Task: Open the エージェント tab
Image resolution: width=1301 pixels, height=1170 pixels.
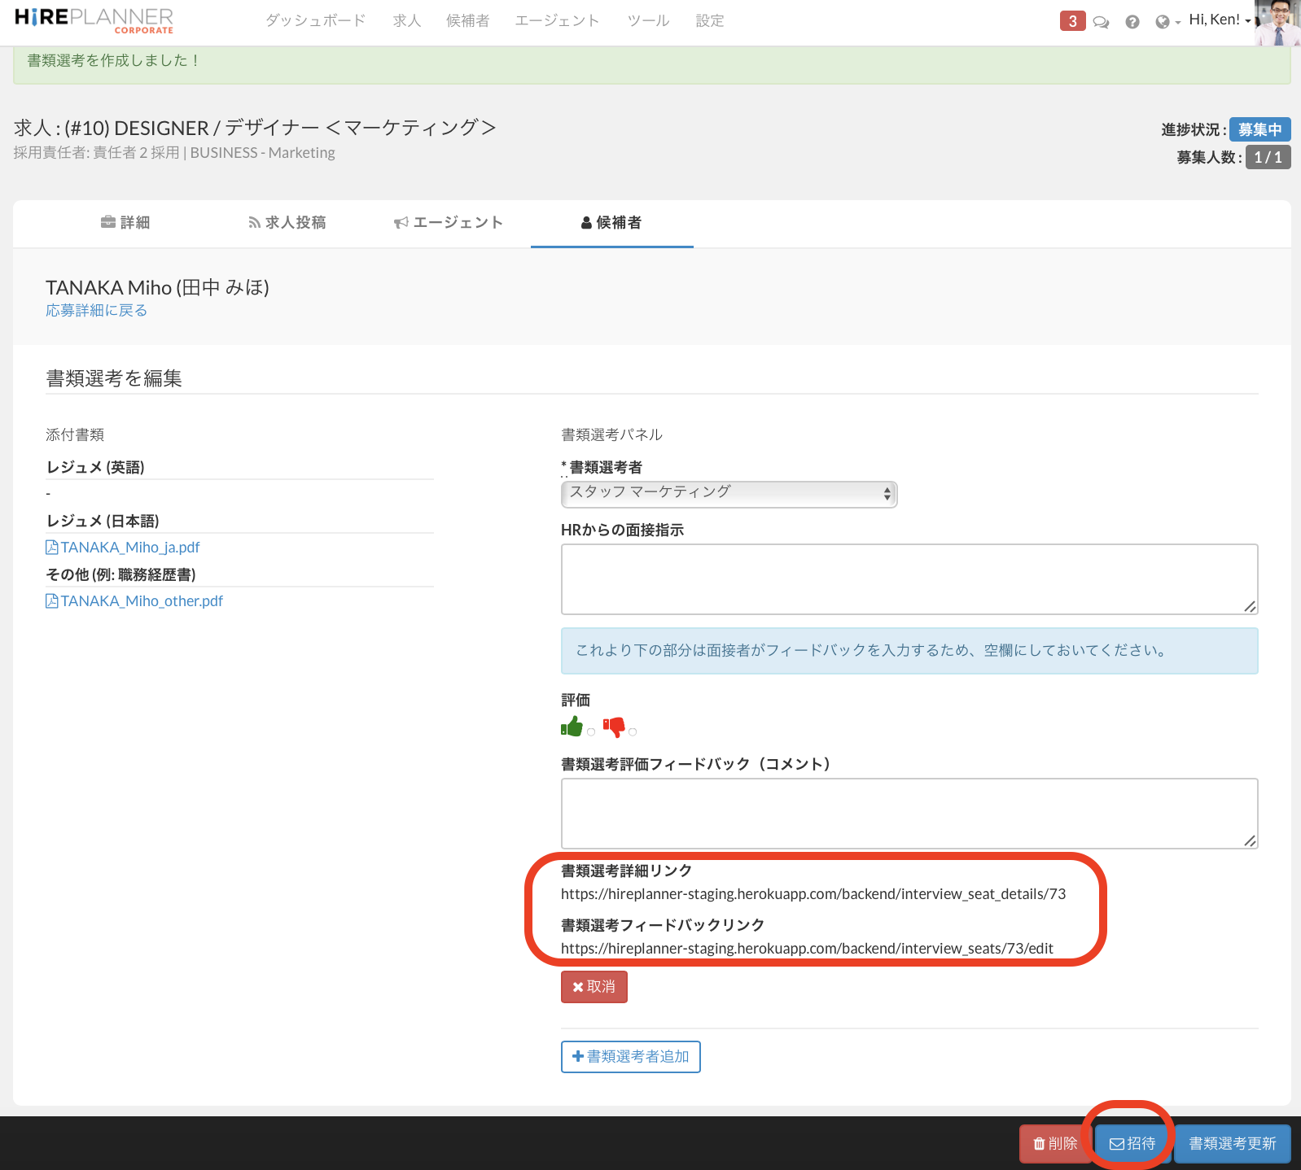Action: click(x=449, y=223)
